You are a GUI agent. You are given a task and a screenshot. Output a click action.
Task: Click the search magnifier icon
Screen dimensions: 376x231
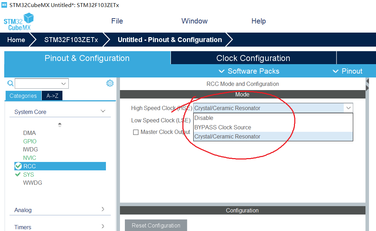pos(10,83)
